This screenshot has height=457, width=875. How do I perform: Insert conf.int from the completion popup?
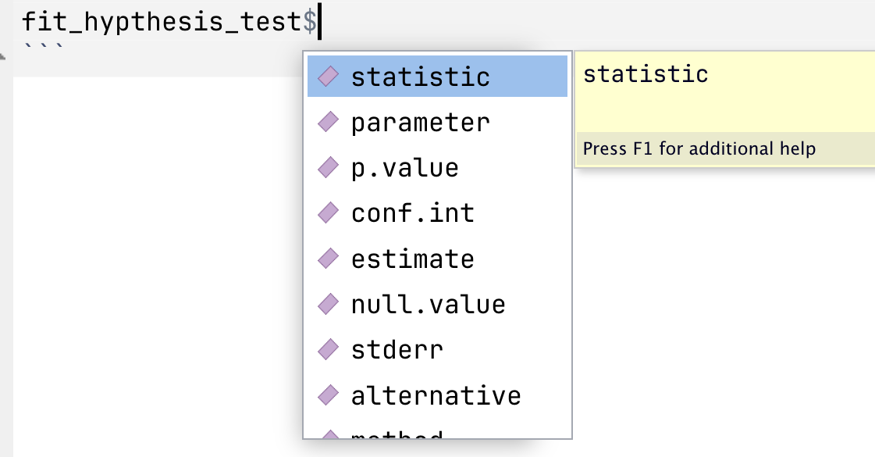coord(413,212)
